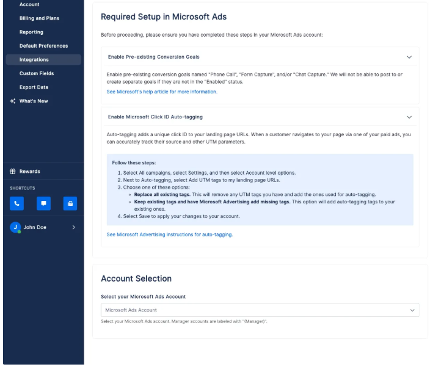Collapse Enable Pre-existing Conversion Goals section
This screenshot has height=367, width=430.
point(409,57)
